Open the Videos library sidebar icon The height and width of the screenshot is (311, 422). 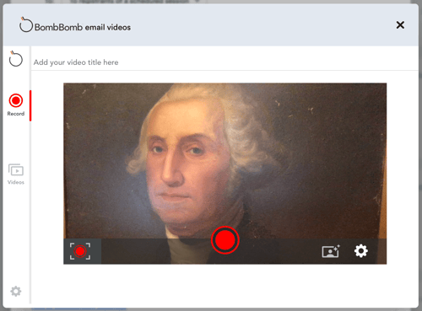click(16, 169)
